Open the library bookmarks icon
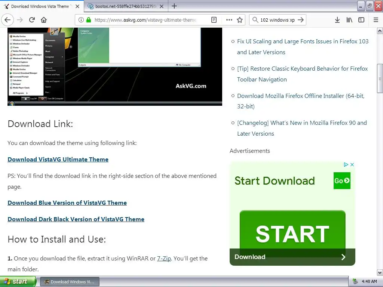Image resolution: width=383 pixels, height=287 pixels. 349,20
